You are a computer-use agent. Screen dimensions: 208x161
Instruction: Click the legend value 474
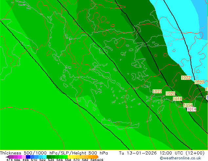[x=10, y=160]
